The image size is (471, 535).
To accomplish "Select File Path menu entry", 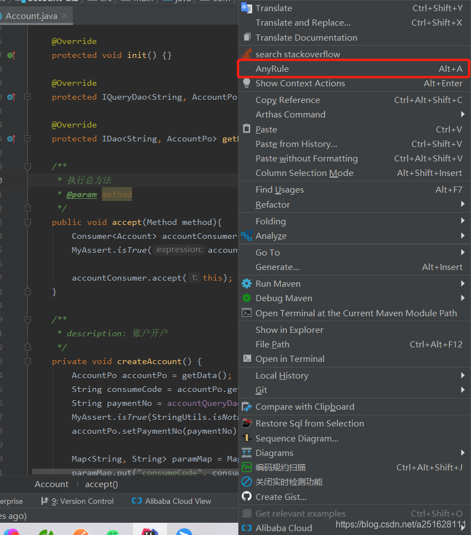I will click(354, 345).
